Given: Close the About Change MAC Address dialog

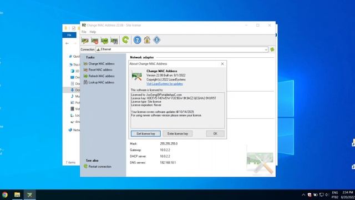Looking at the screenshot, I should click(x=222, y=64).
